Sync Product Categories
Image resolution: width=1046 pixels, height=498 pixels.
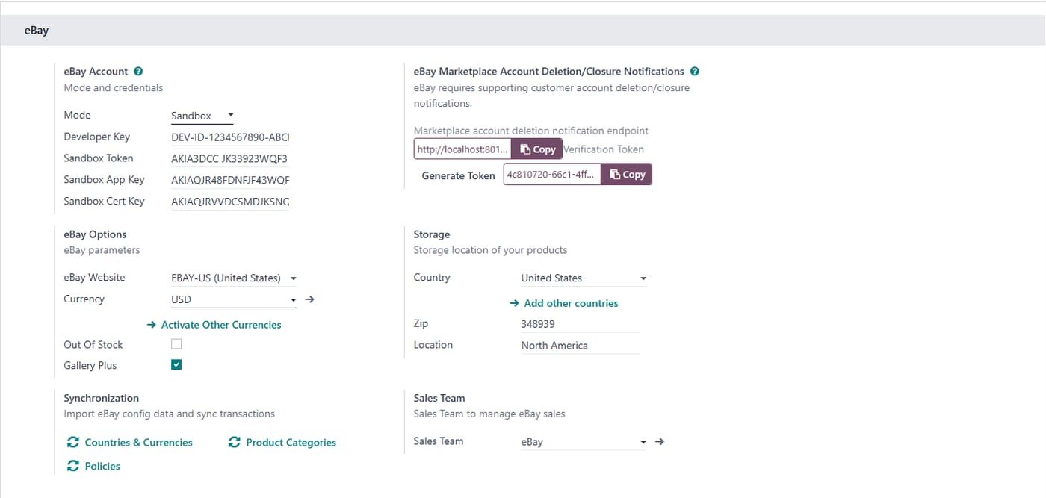[x=282, y=443]
